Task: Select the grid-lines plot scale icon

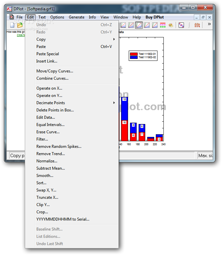Action: [x=131, y=25]
